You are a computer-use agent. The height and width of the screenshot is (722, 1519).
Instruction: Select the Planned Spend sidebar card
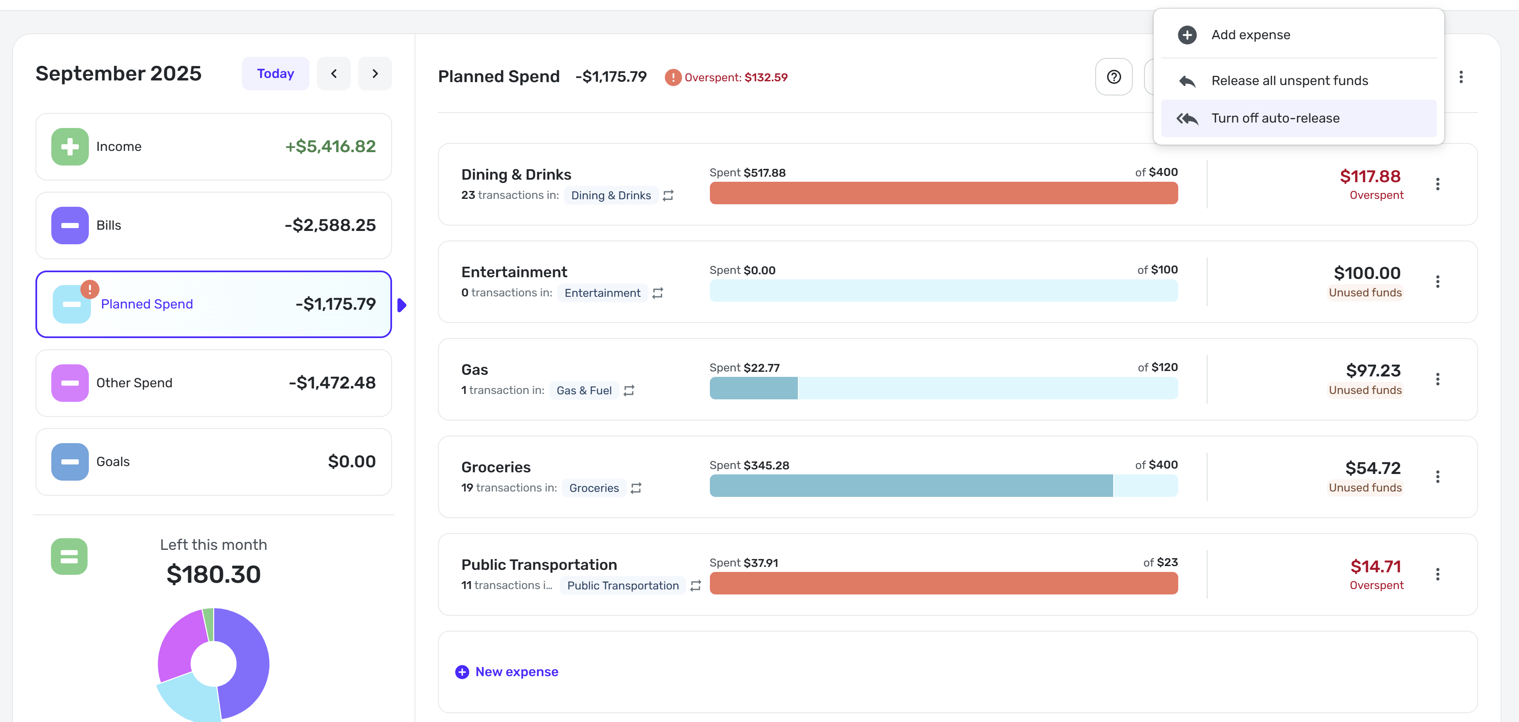pyautogui.click(x=214, y=304)
